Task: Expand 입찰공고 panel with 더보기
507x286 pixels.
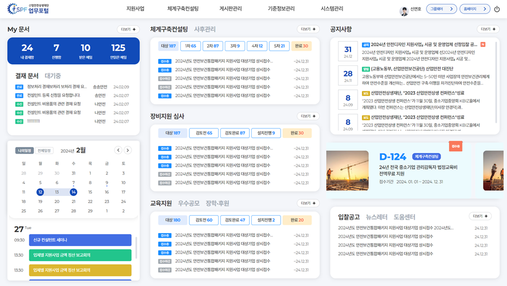Action: tap(479, 216)
